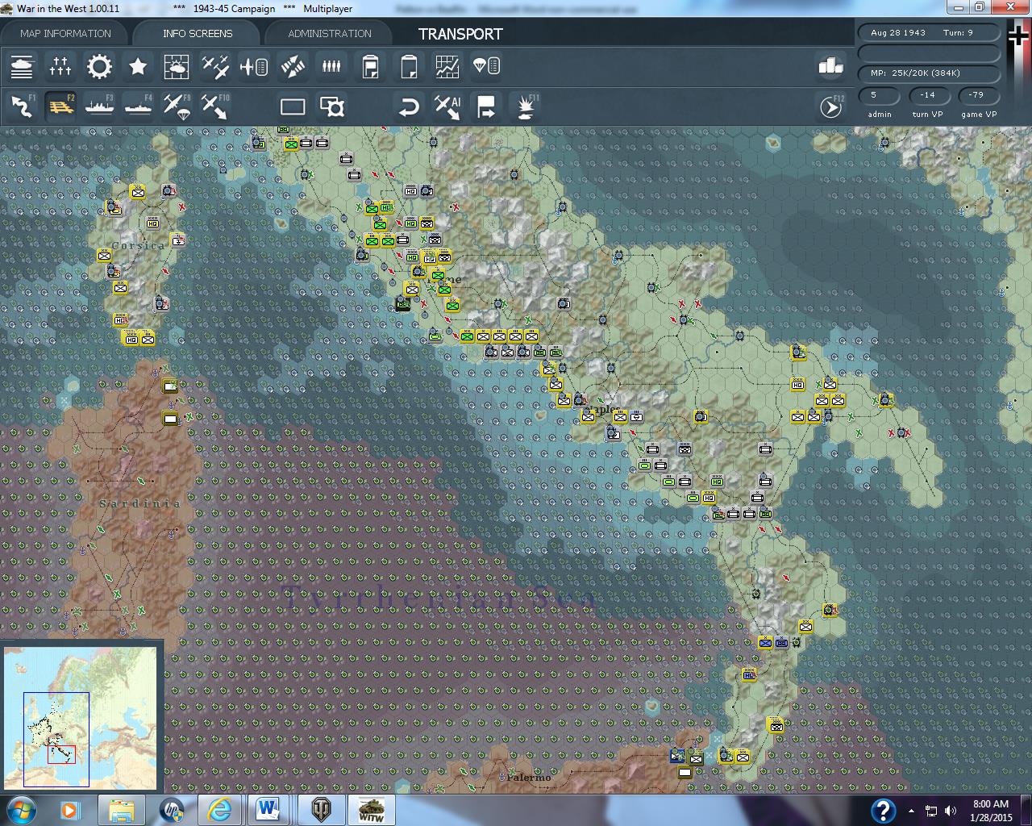
Task: Open the Windows Start menu
Action: 20,810
